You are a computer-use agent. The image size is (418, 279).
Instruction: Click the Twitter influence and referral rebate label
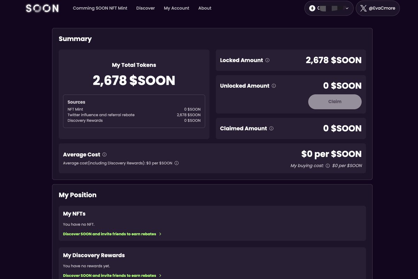[x=101, y=115]
